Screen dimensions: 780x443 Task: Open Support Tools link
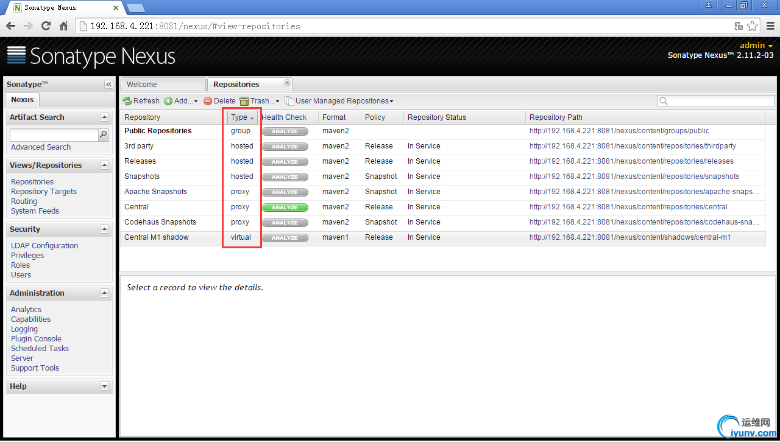pos(35,368)
